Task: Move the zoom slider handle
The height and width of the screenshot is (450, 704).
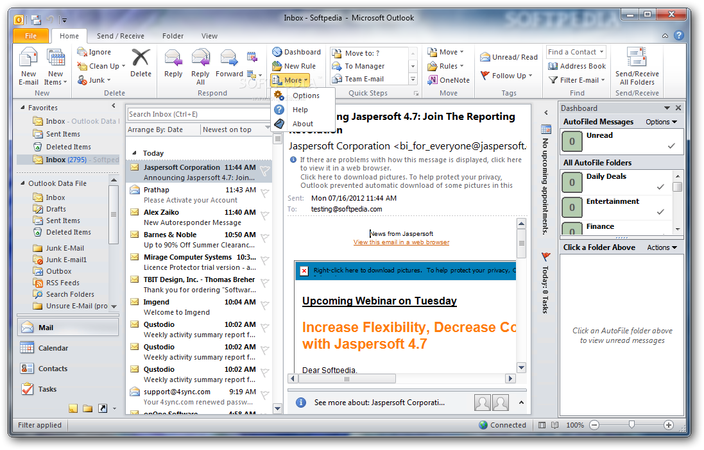Action: (x=631, y=424)
